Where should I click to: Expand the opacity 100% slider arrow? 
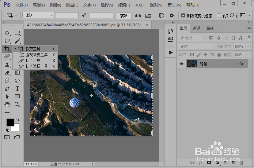(x=248, y=46)
